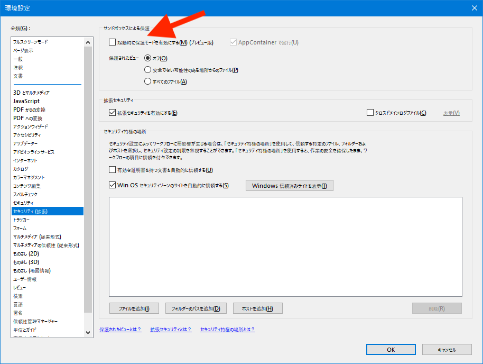Confirm settings with the OK button
This screenshot has width=483, height=364.
391,350
